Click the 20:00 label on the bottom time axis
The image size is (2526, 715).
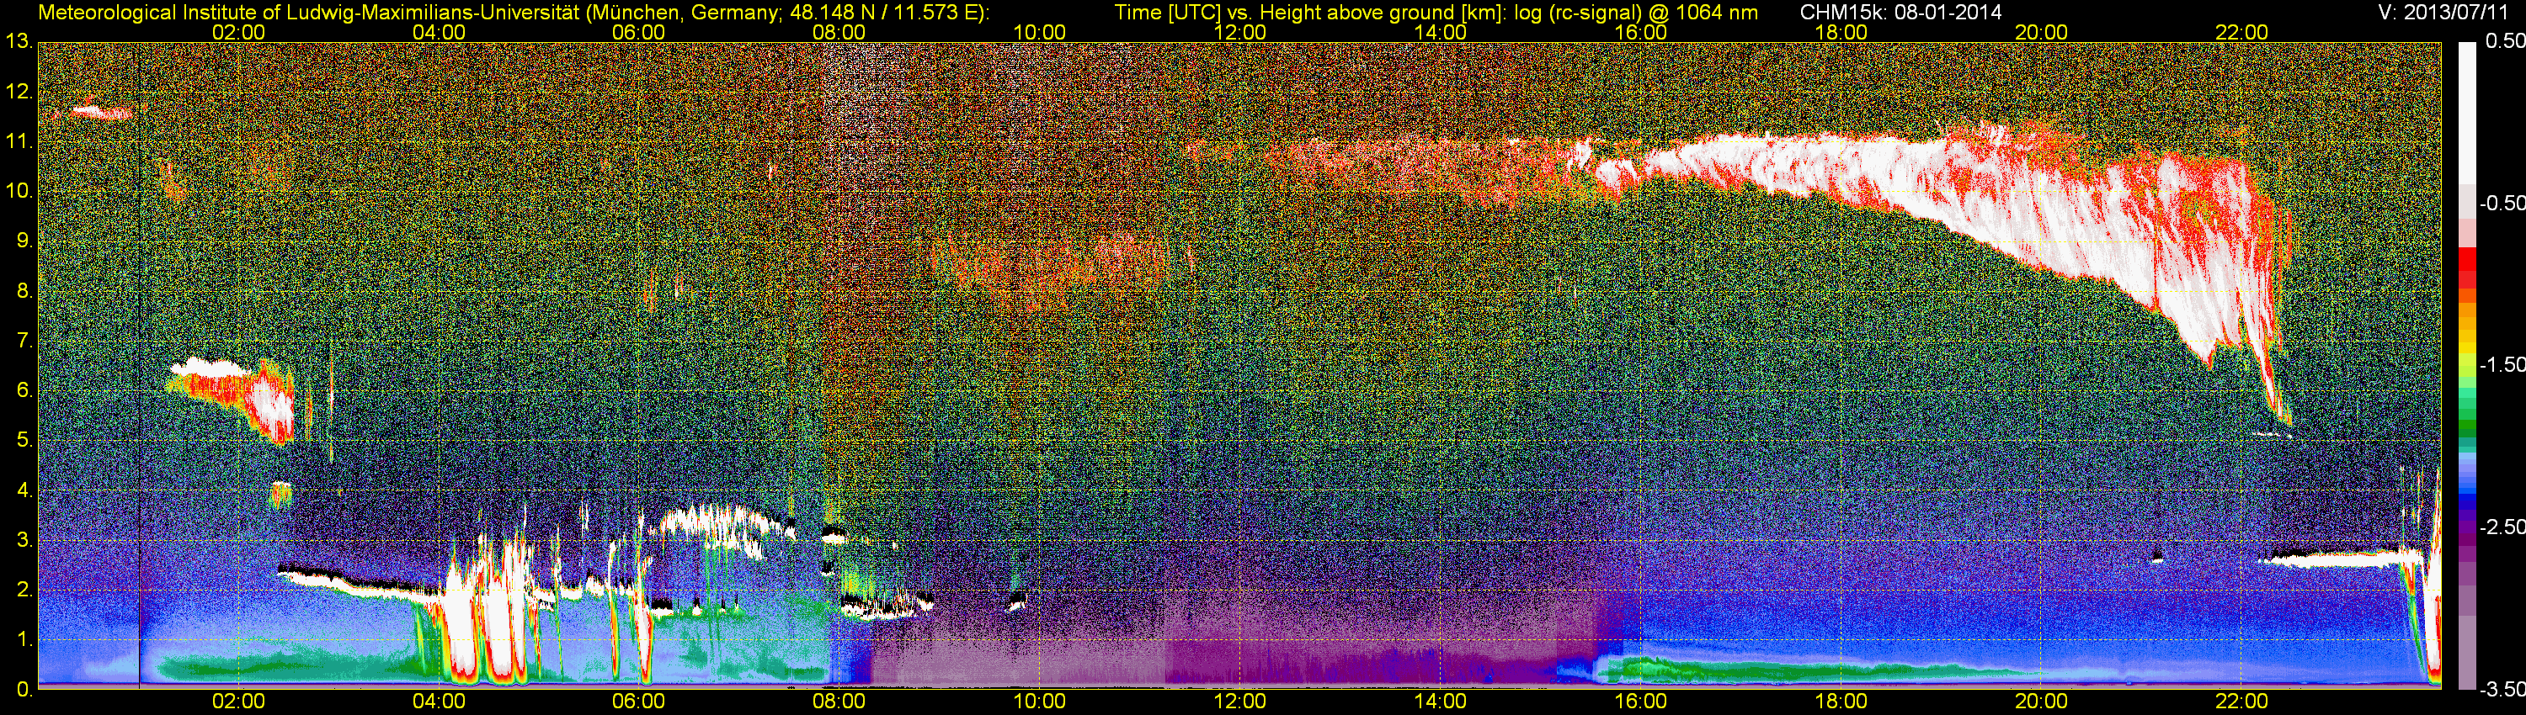2042,702
